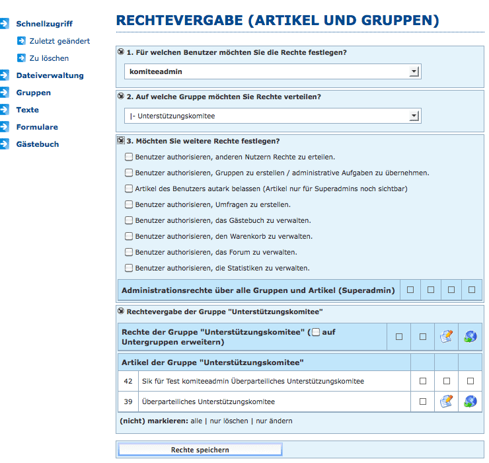Image resolution: width=489 pixels, height=463 pixels.
Task: Open Gruppen in the sidebar menu
Action: pos(33,93)
